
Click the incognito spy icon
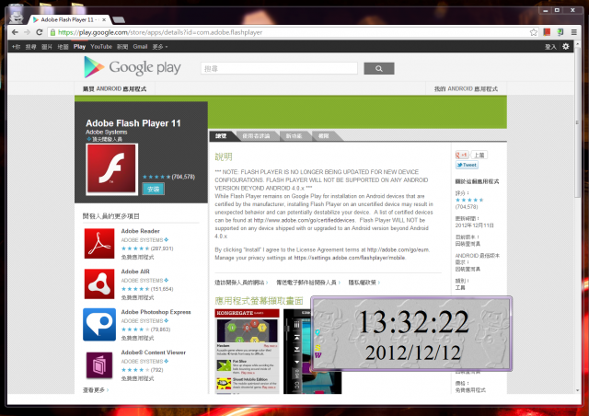(17, 17)
